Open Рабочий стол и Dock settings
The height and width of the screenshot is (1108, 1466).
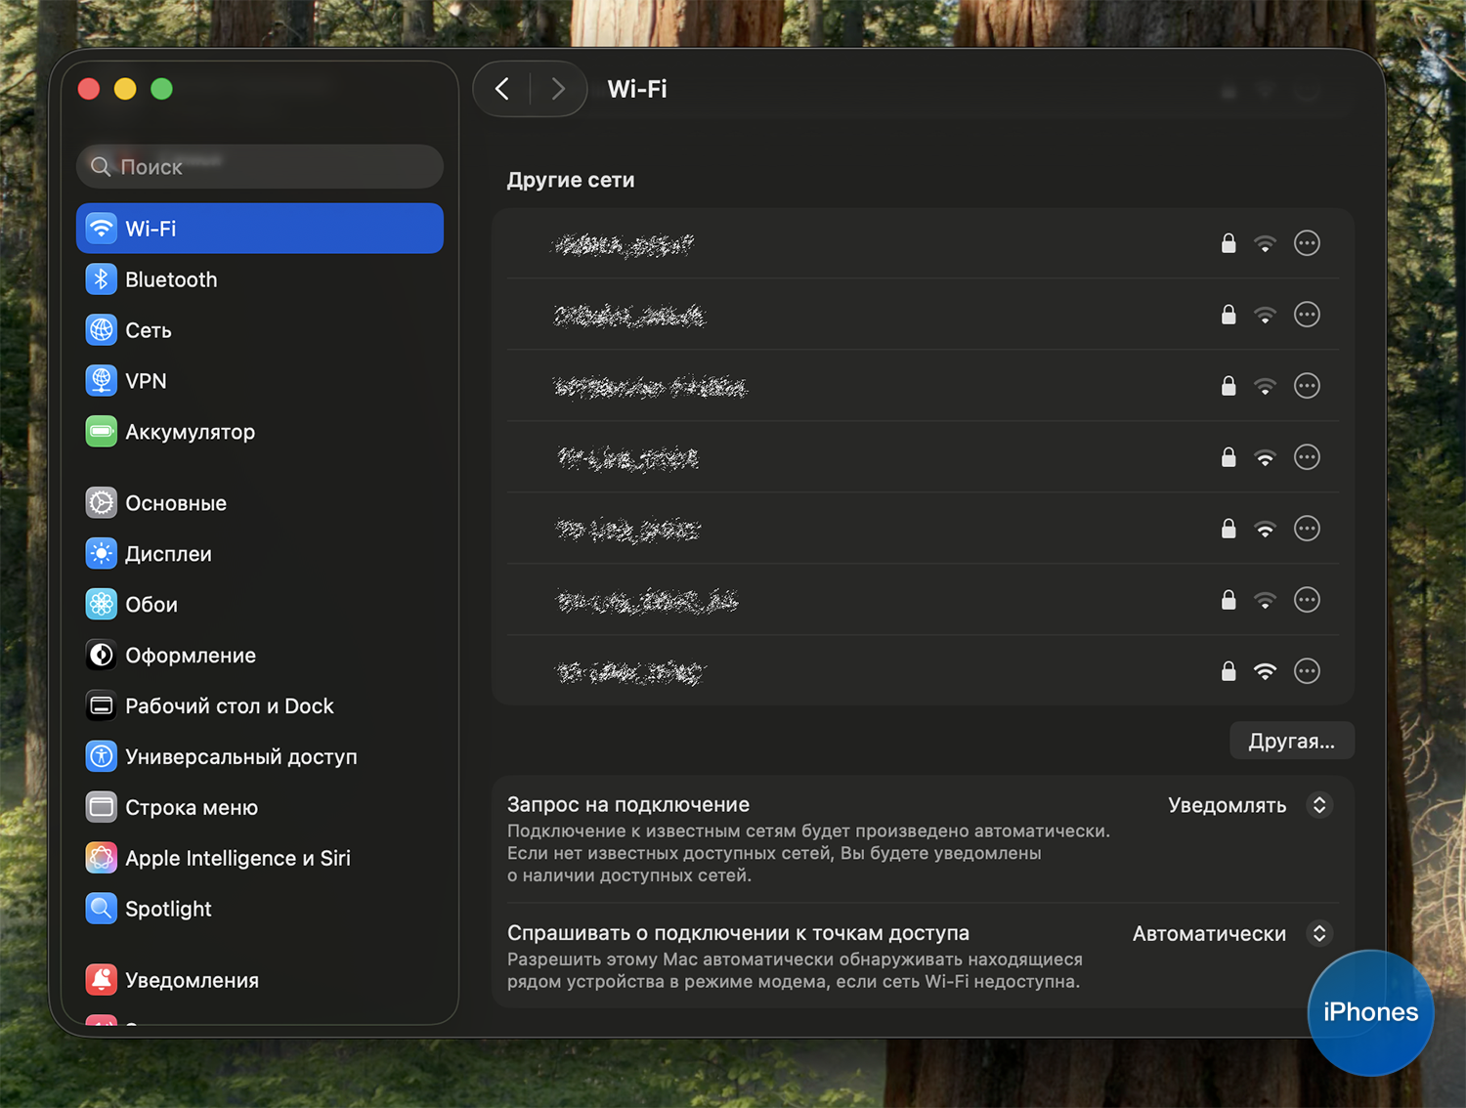[229, 706]
